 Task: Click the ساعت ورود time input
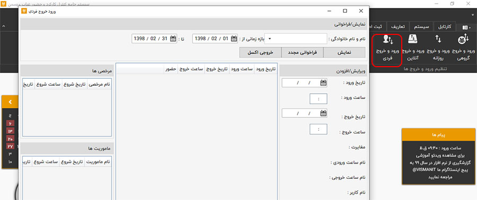pyautogui.click(x=318, y=98)
